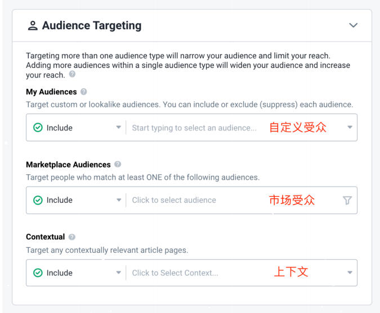The height and width of the screenshot is (313, 380).
Task: Click the Marketplace Audiences filter funnel icon
Action: click(347, 201)
